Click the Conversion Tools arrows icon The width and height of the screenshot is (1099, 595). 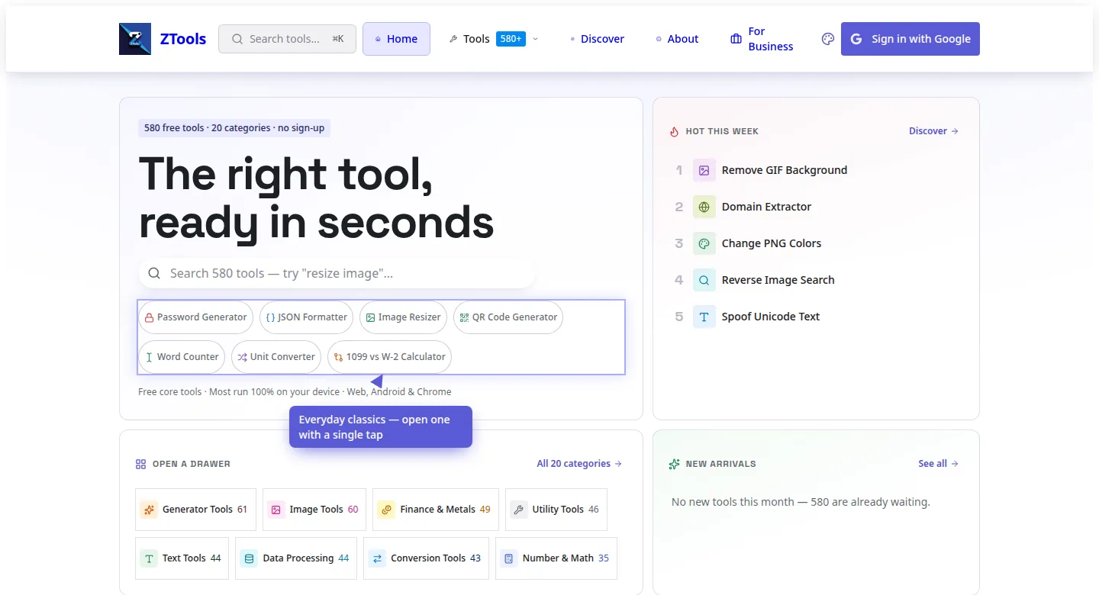pos(377,558)
